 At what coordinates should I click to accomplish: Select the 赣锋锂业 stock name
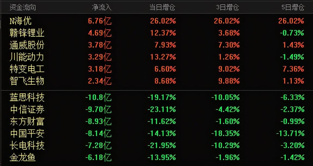pyautogui.click(x=27, y=33)
